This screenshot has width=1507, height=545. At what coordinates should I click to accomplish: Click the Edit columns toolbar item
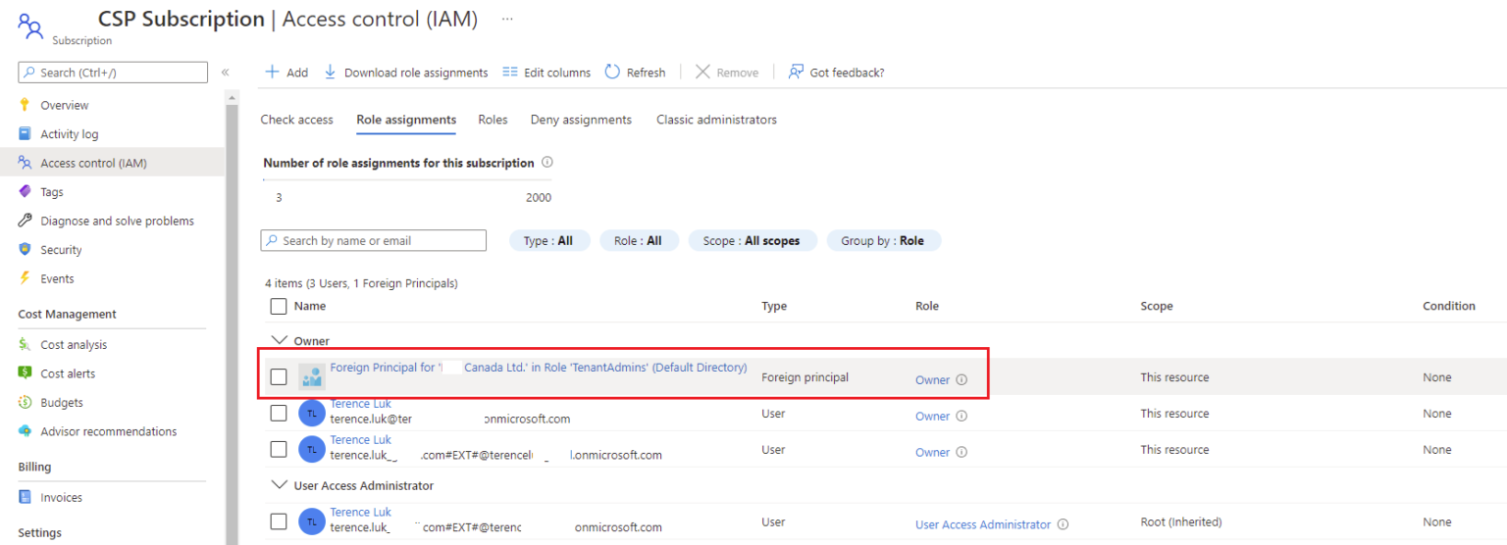[x=546, y=73]
